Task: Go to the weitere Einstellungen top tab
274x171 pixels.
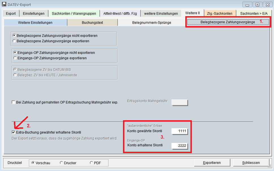Action: (x=161, y=13)
